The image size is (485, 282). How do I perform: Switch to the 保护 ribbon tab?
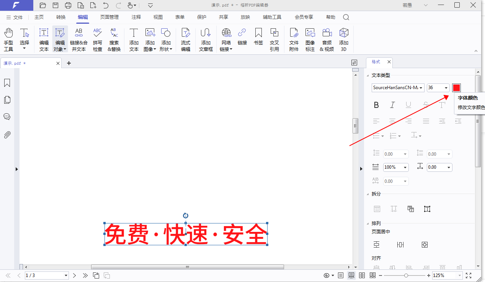(x=202, y=17)
